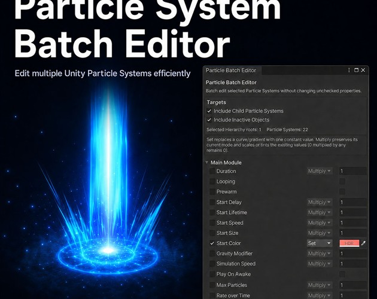
Task: Open the Particle Batch Editor kebab menu
Action: pos(349,70)
